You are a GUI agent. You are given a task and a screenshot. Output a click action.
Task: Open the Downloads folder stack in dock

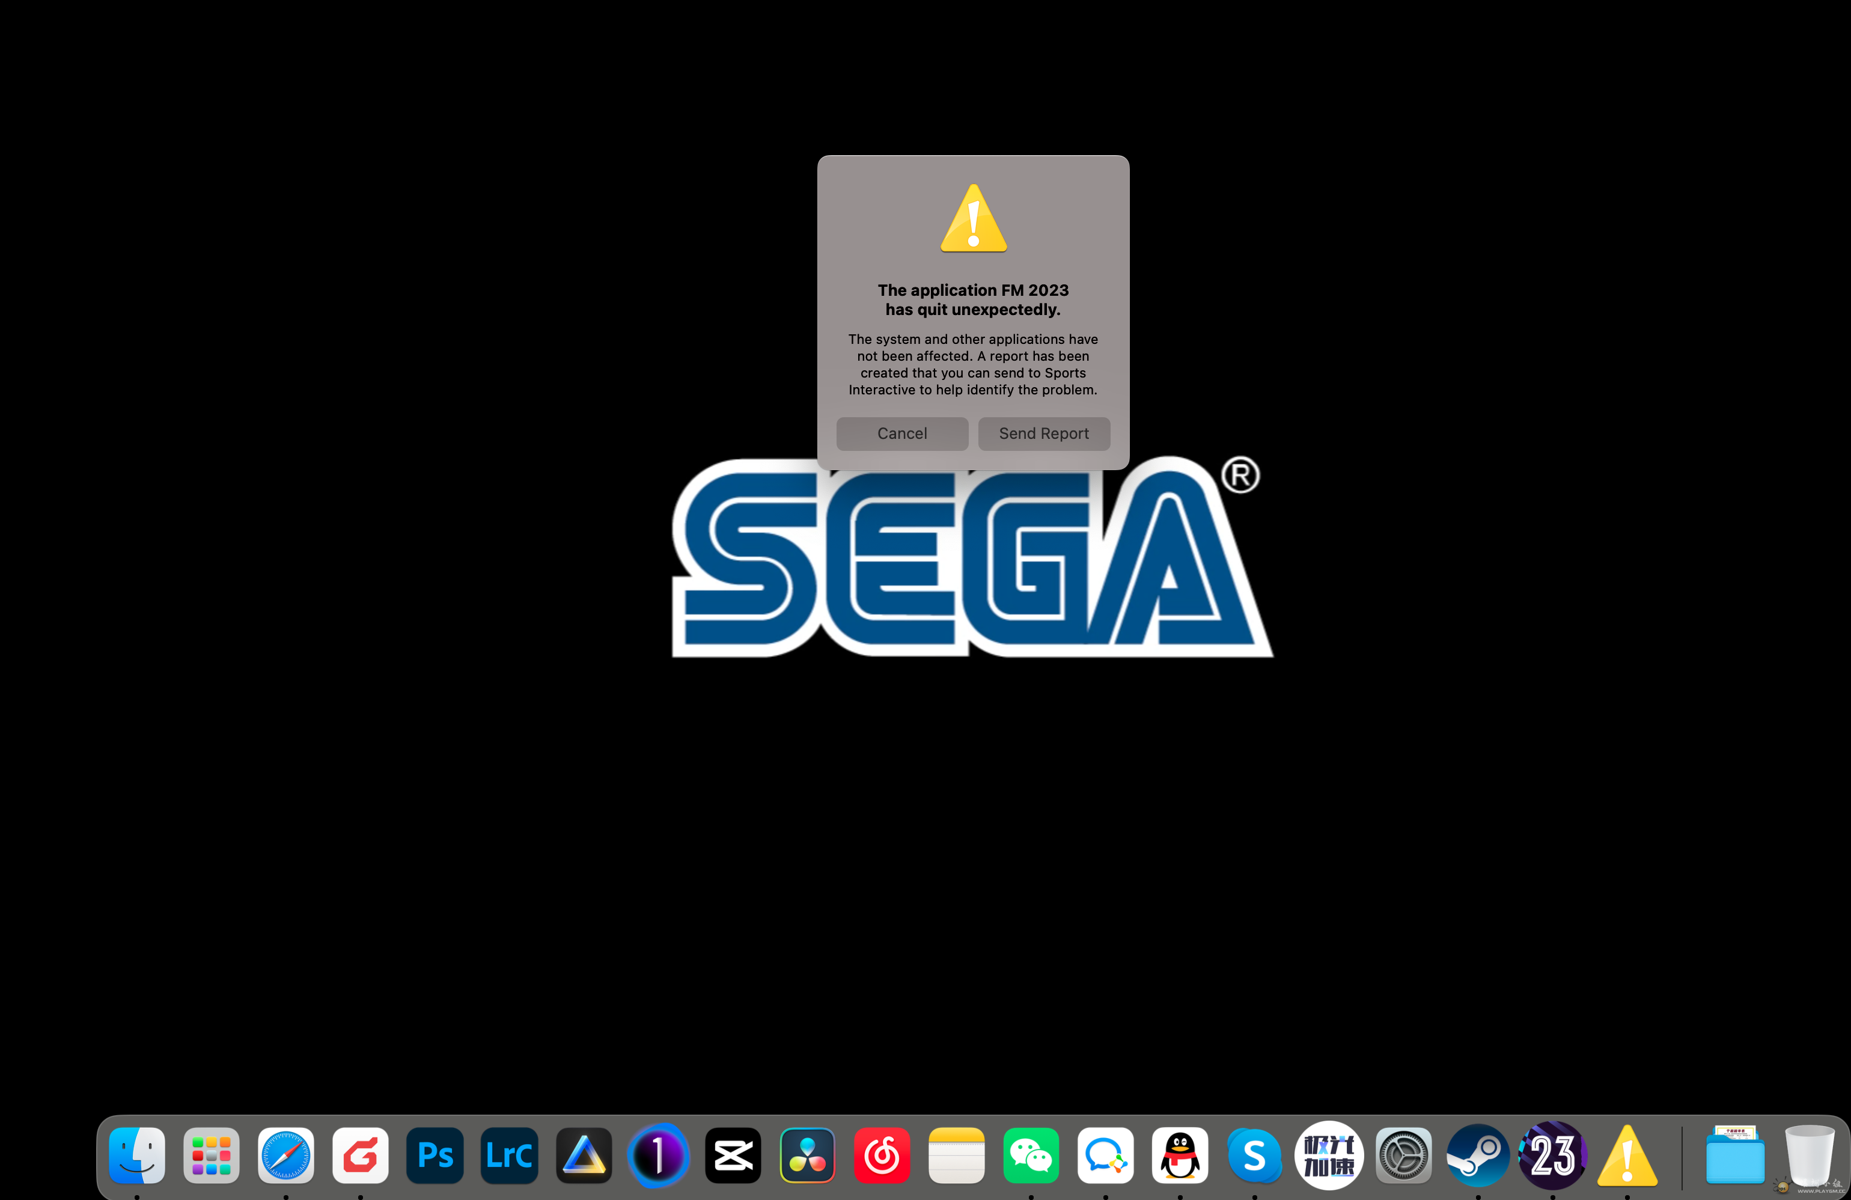pyautogui.click(x=1735, y=1155)
